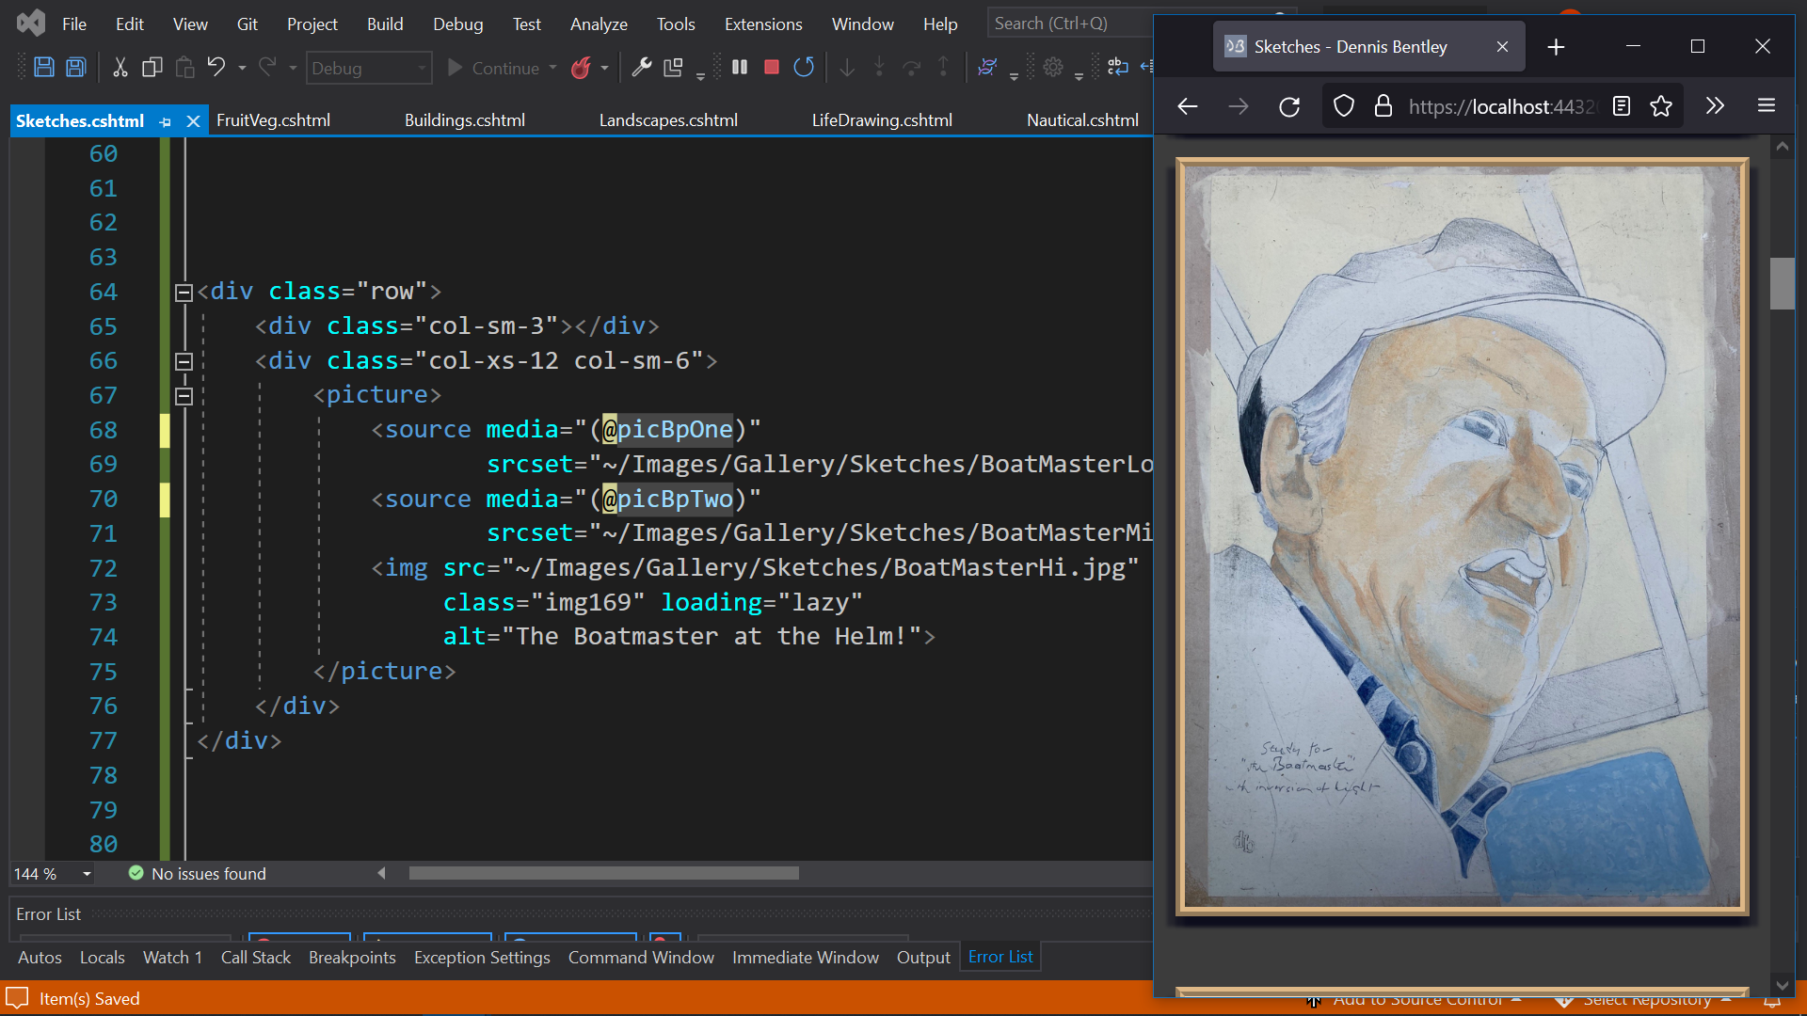Open the Extensions menu
This screenshot has width=1807, height=1016.
click(763, 24)
